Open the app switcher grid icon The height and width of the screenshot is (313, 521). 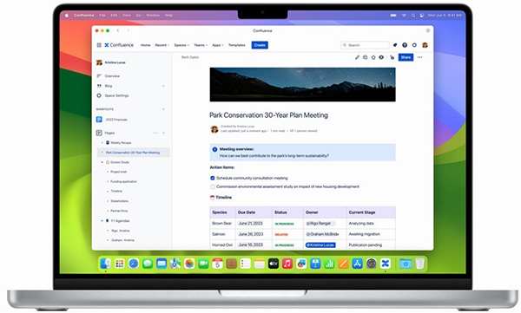click(x=99, y=45)
